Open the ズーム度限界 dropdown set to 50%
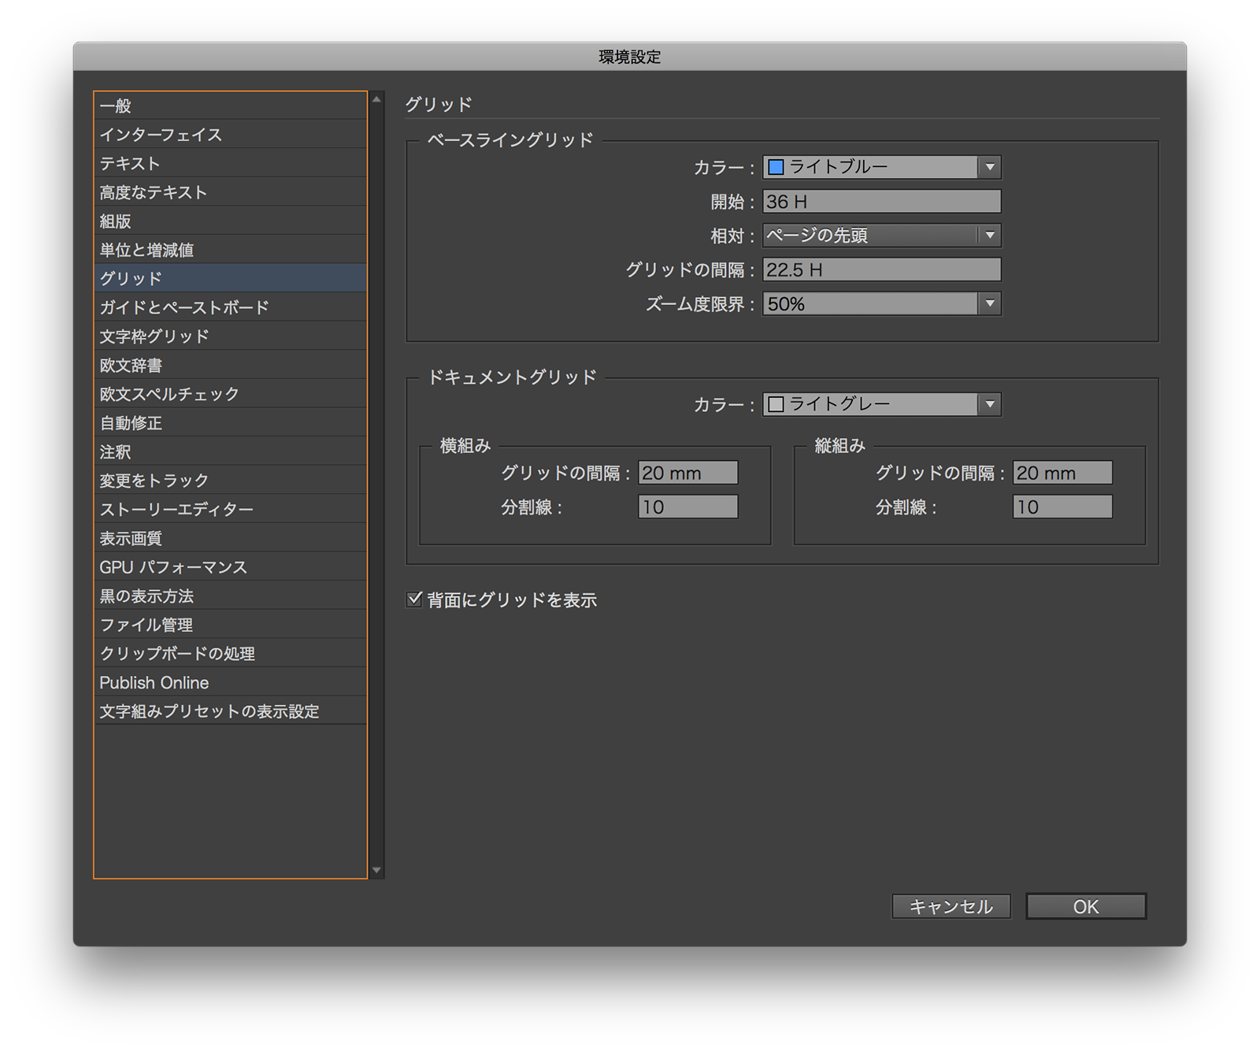This screenshot has width=1260, height=1051. click(991, 303)
